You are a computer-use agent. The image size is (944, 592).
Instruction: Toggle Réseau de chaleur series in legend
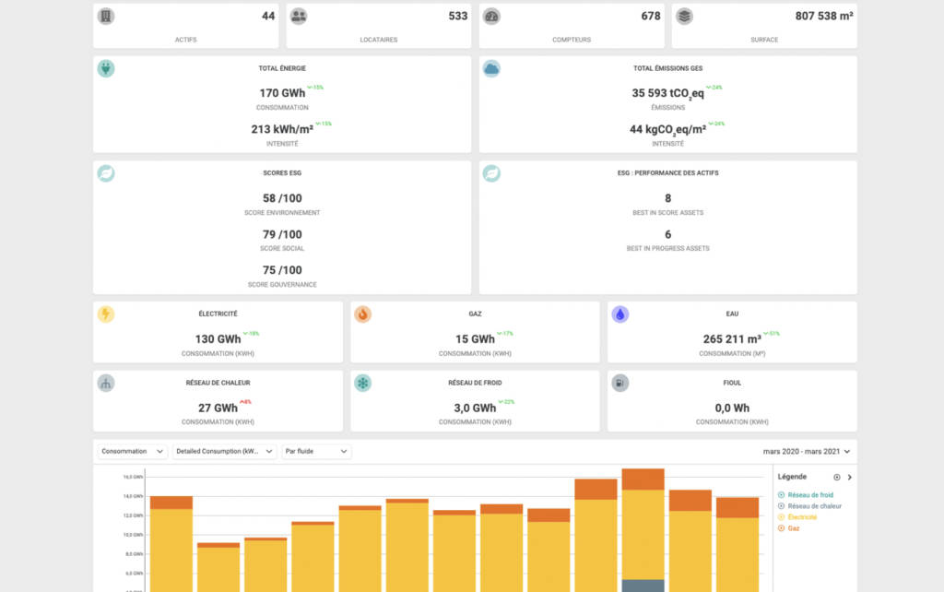point(809,506)
